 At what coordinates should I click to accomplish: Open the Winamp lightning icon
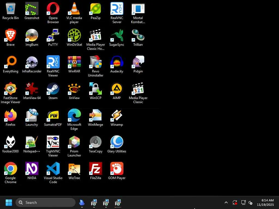coord(117,115)
